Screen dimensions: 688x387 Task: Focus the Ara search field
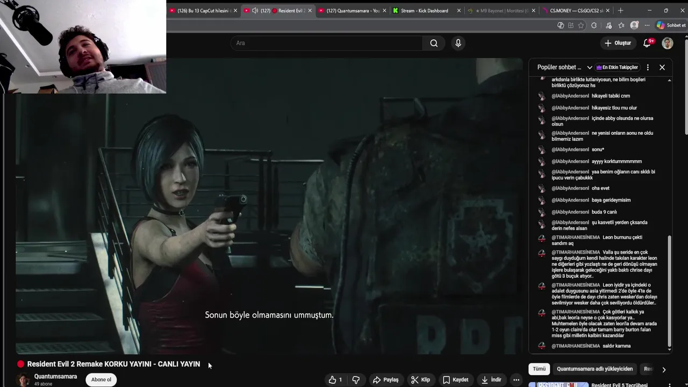coord(327,43)
